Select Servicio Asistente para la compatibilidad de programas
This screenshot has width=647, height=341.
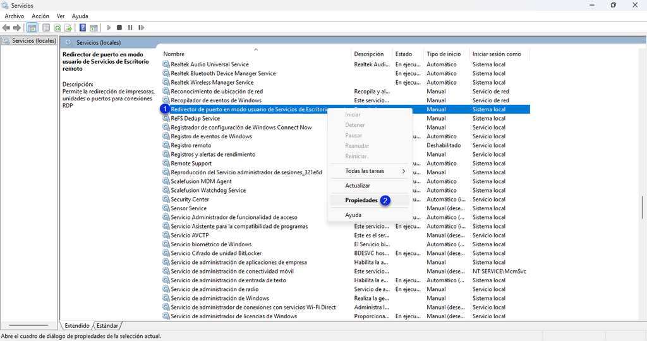[239, 226]
